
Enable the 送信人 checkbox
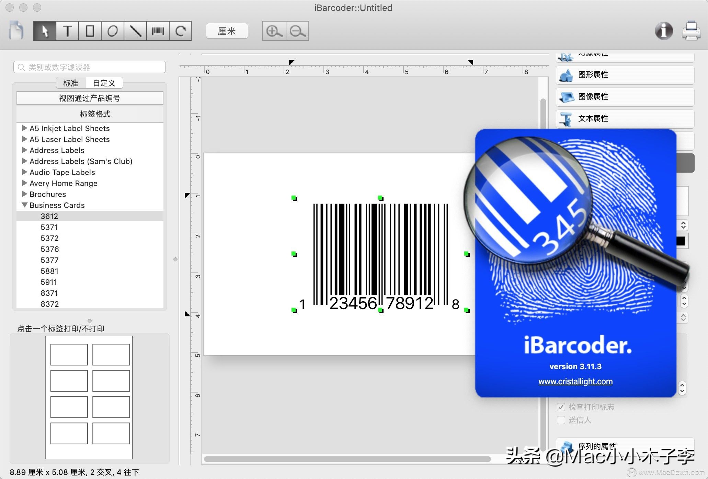pyautogui.click(x=561, y=420)
